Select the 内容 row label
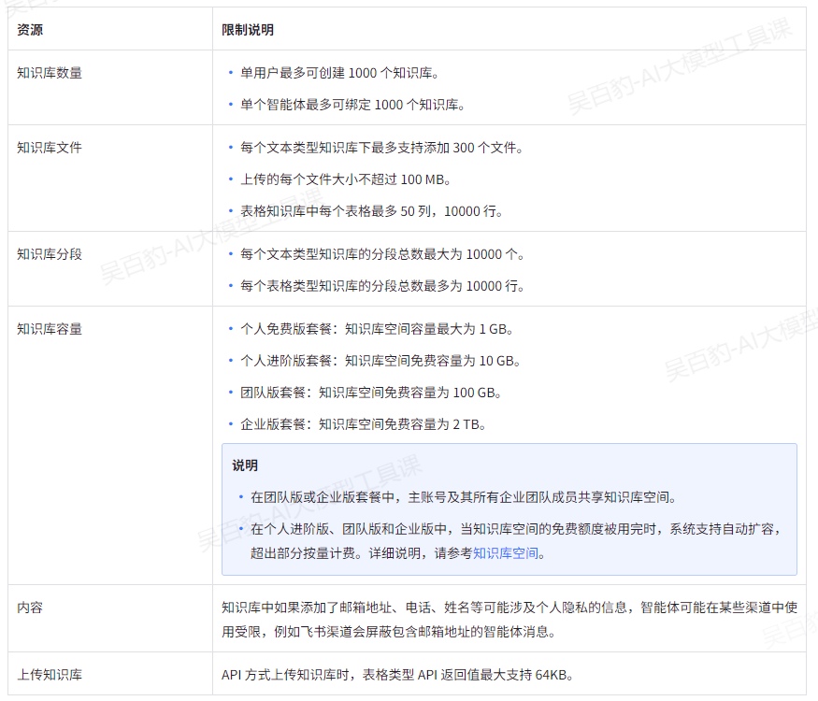Screen dimensions: 818x701 click(x=30, y=608)
